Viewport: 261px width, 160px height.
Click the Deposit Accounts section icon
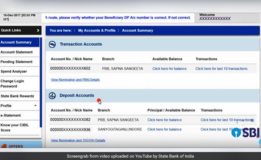(52, 96)
